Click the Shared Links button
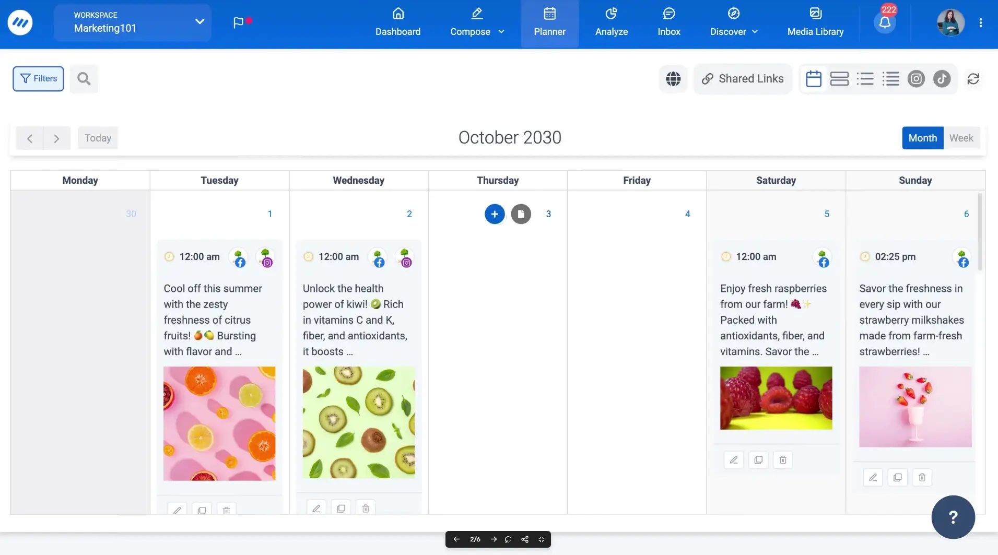The height and width of the screenshot is (555, 998). [743, 79]
